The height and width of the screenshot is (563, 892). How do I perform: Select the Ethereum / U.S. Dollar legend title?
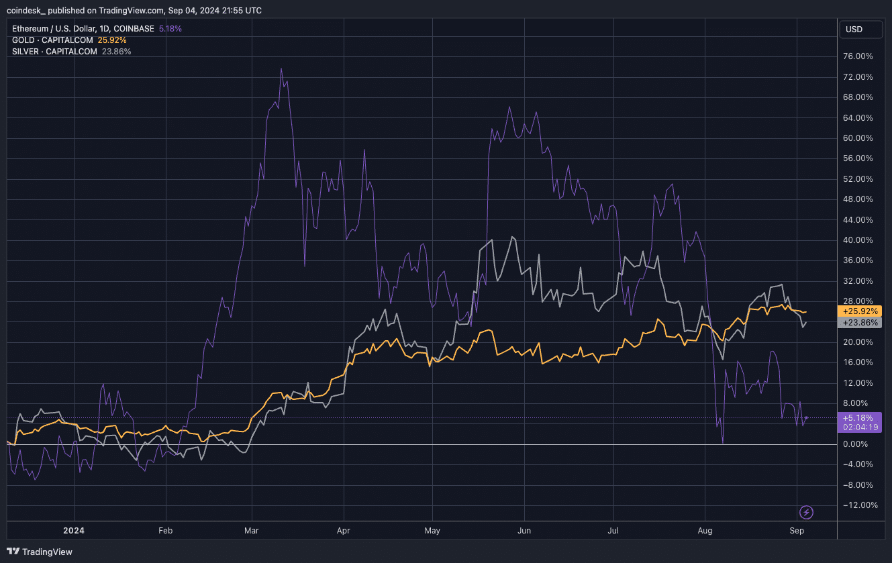[84, 29]
